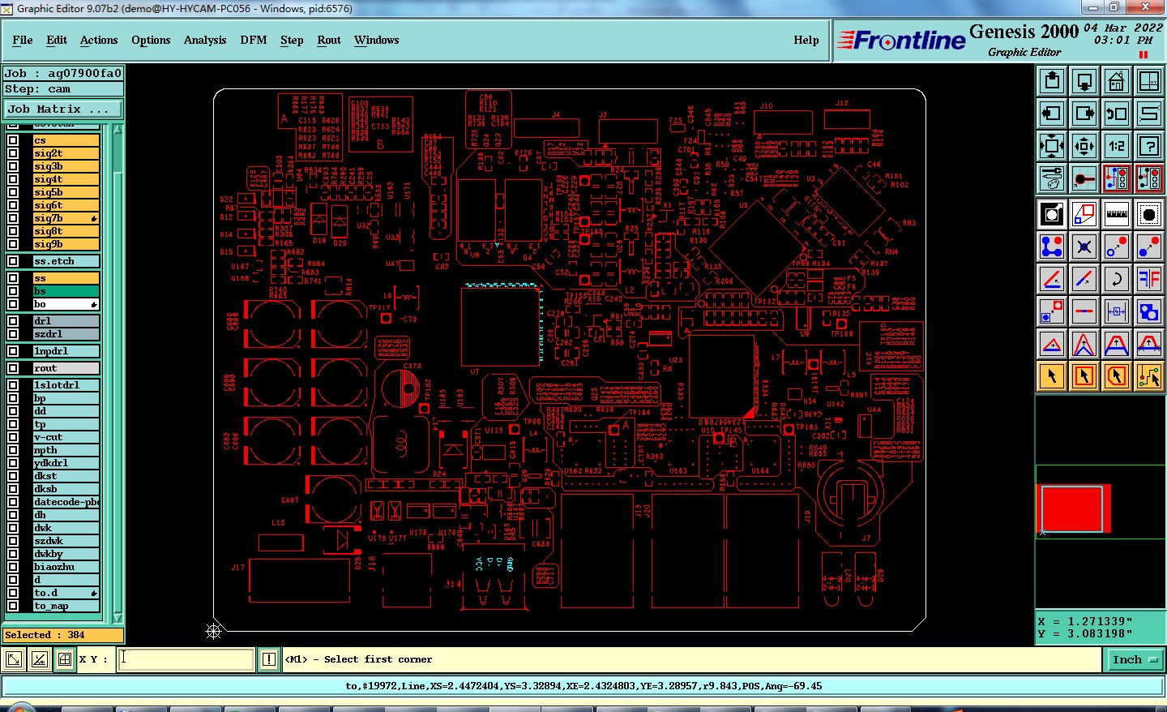Viewport: 1167px width, 712px height.
Task: Open the Options menu
Action: pyautogui.click(x=151, y=40)
